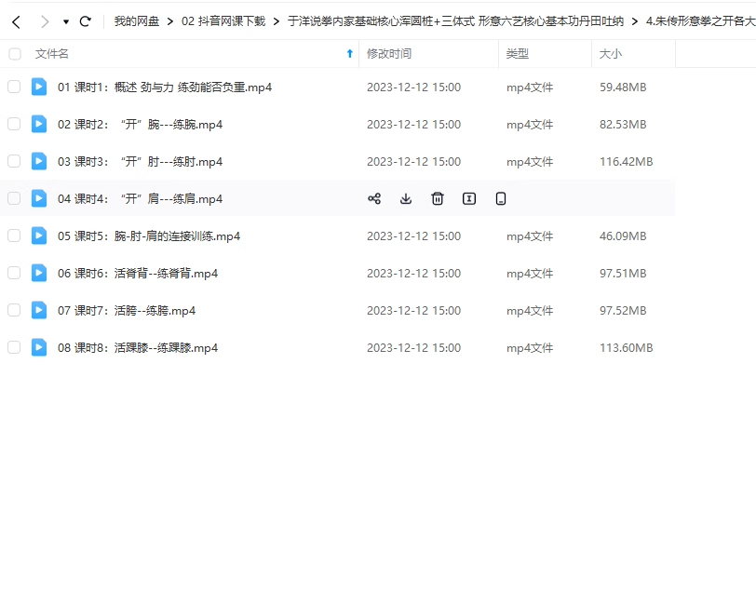Screen dimensions: 756x606
Task: Click the 97.51MB size cell
Action: 623,274
